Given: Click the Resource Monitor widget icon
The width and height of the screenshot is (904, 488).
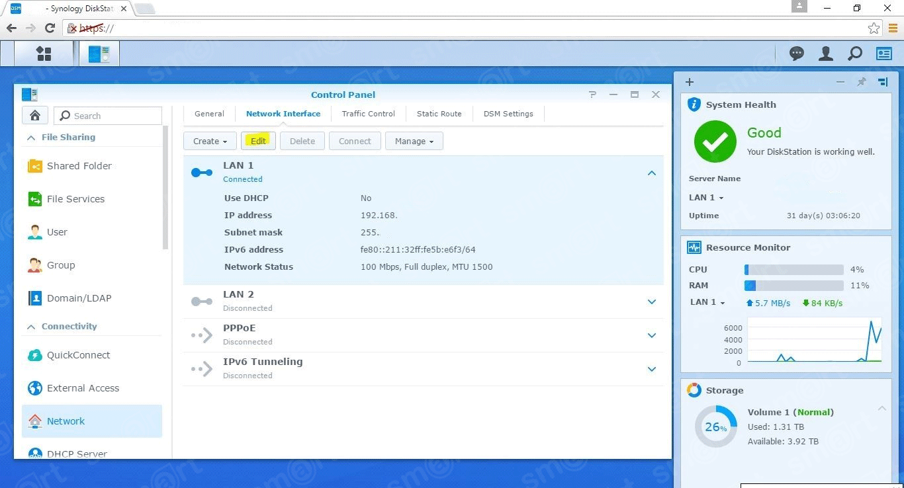Looking at the screenshot, I should (x=694, y=247).
